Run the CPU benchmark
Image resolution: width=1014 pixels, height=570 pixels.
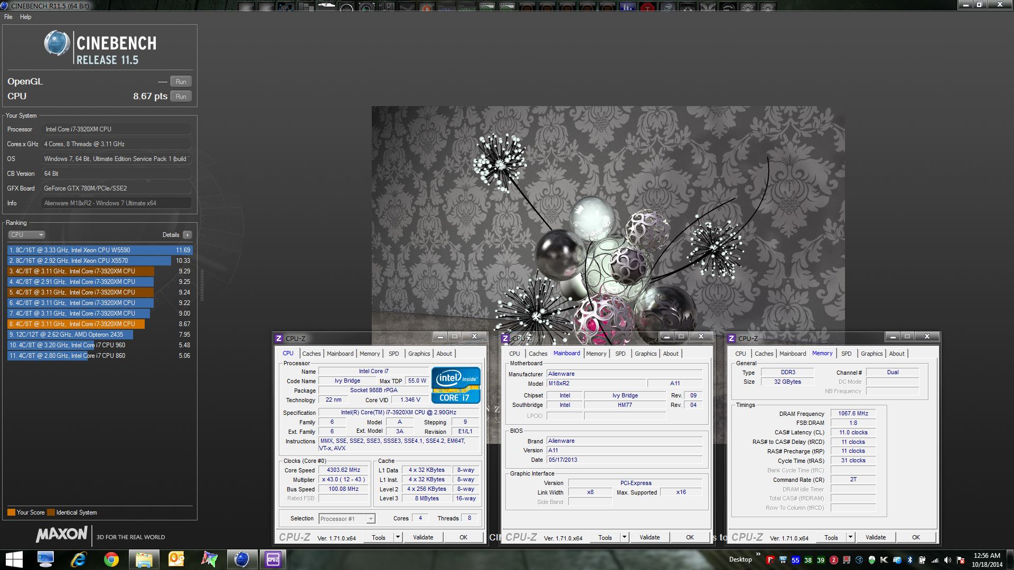point(181,96)
